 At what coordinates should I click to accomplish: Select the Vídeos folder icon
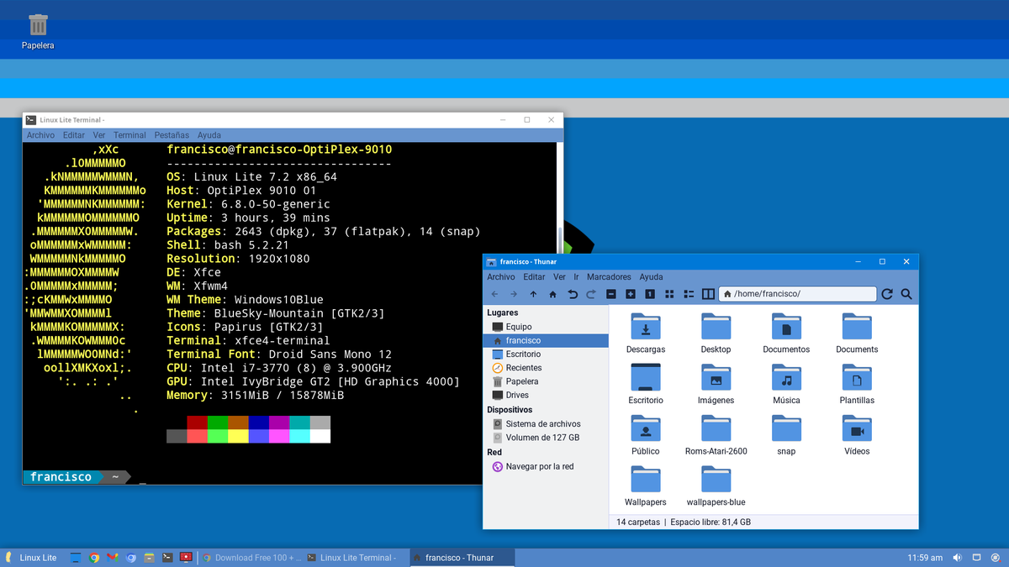pyautogui.click(x=857, y=428)
